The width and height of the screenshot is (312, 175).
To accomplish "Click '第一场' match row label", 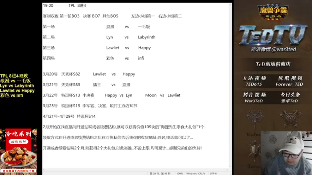I will (49, 26).
